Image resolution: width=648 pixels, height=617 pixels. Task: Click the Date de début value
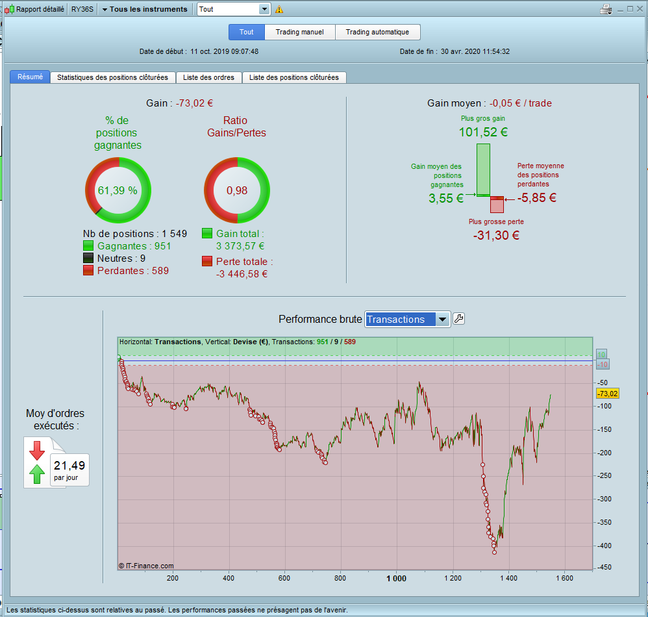(225, 52)
